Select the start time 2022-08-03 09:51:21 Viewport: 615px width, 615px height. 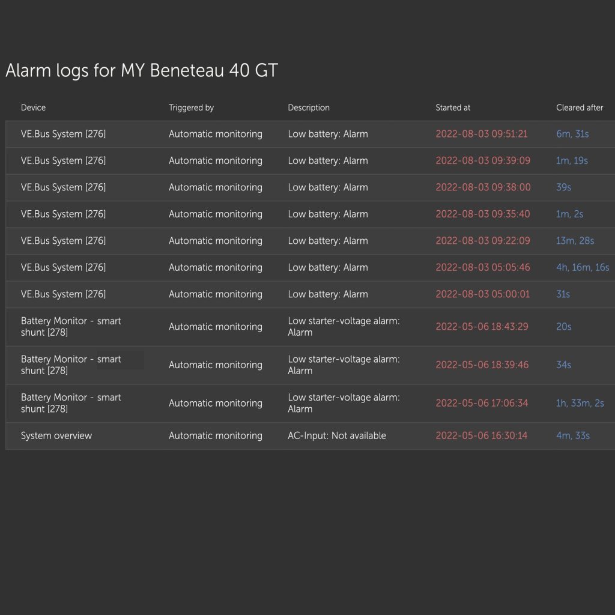click(482, 134)
